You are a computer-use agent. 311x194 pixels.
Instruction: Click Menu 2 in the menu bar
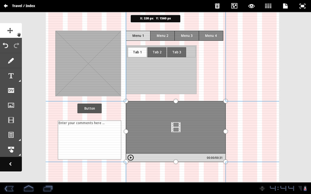[x=162, y=36]
